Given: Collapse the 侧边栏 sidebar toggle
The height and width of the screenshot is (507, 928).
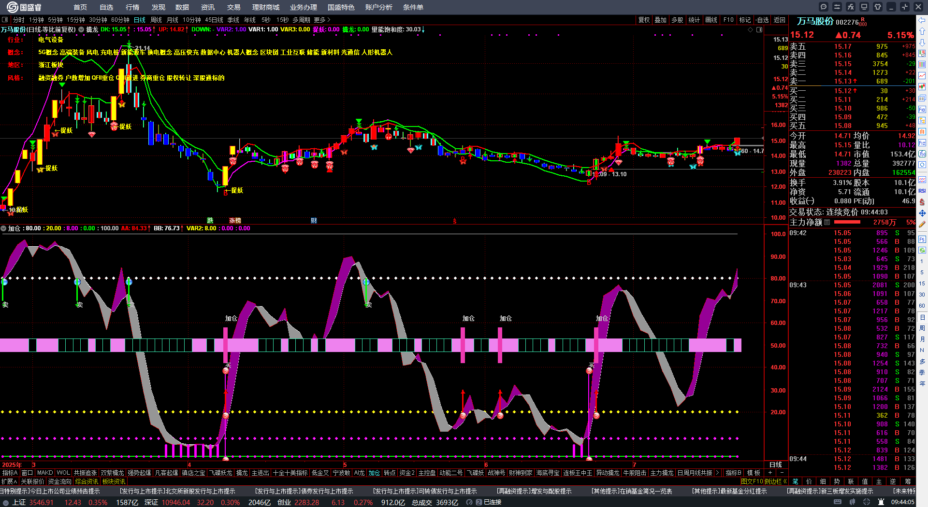Looking at the screenshot, I should point(775,481).
